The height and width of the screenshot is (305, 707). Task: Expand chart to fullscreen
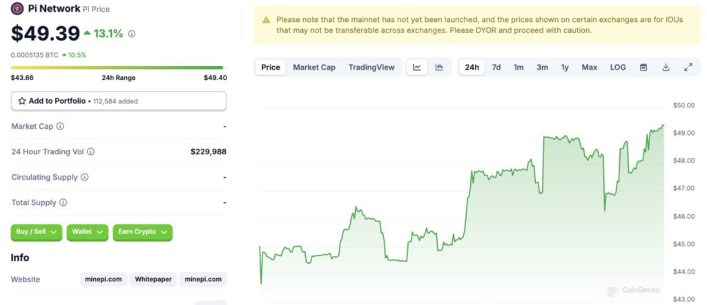pyautogui.click(x=688, y=67)
